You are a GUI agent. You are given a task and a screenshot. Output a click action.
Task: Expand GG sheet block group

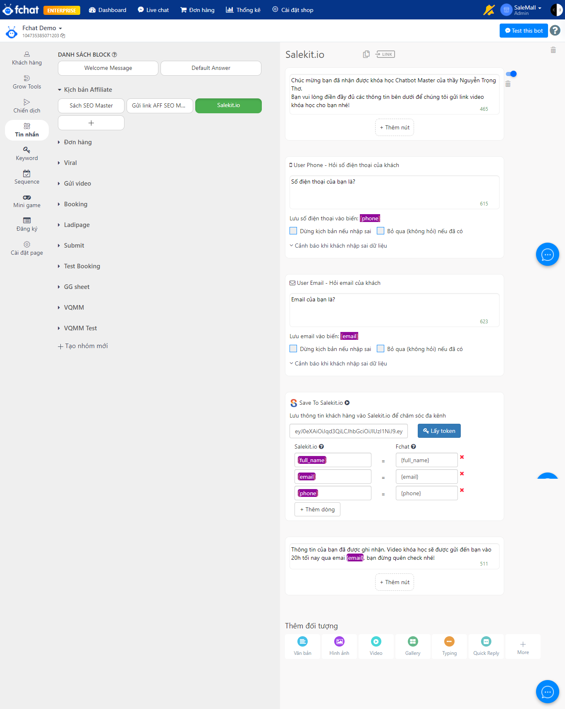click(74, 287)
